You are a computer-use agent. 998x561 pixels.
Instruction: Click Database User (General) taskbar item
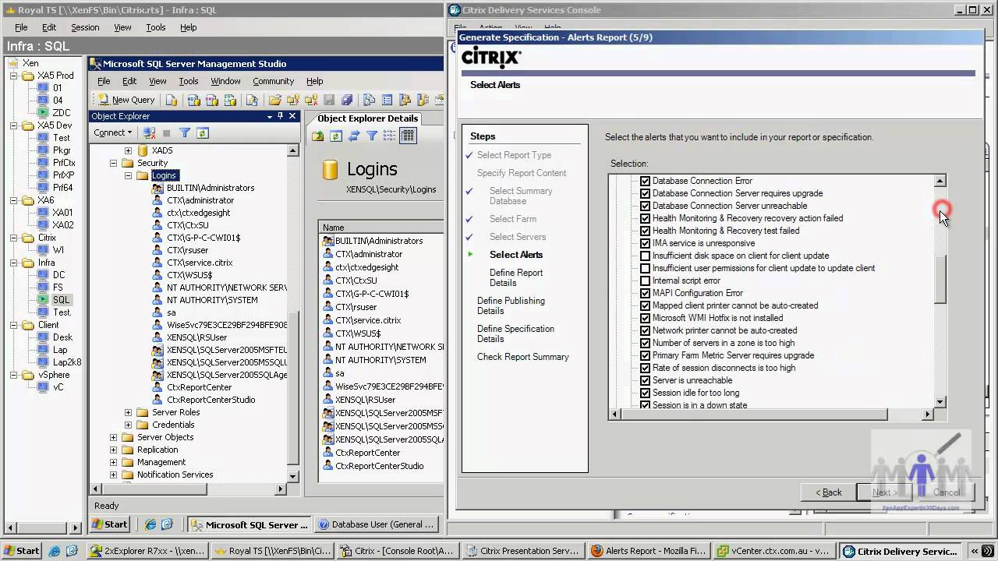(x=376, y=524)
